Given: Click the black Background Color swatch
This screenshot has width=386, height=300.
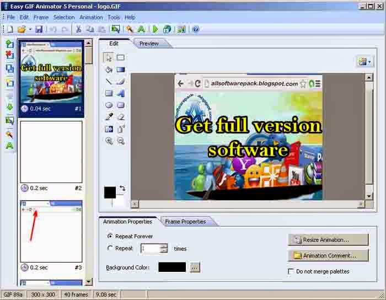Looking at the screenshot, I should click(x=172, y=267).
